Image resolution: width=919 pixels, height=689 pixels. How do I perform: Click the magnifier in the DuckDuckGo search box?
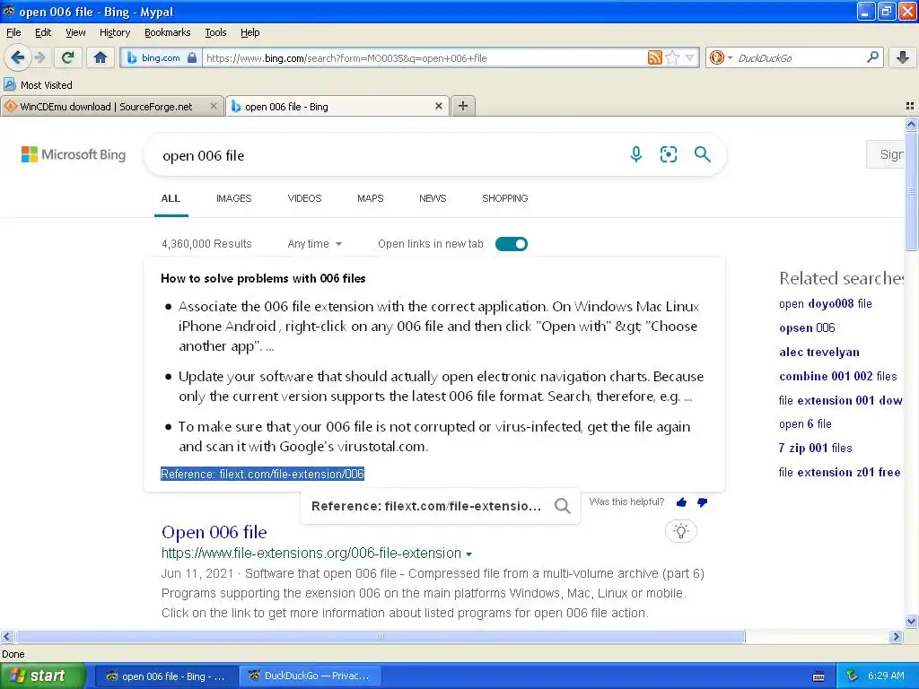pos(872,57)
